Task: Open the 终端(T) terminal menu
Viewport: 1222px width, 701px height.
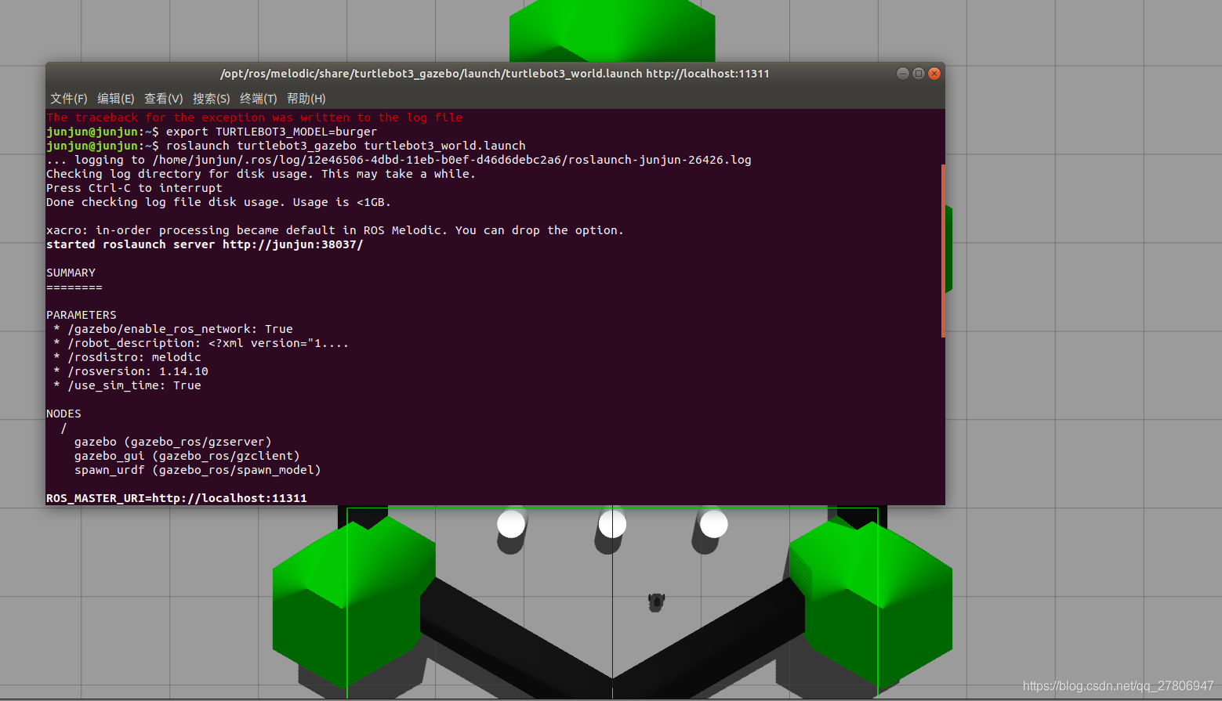Action: [x=259, y=99]
